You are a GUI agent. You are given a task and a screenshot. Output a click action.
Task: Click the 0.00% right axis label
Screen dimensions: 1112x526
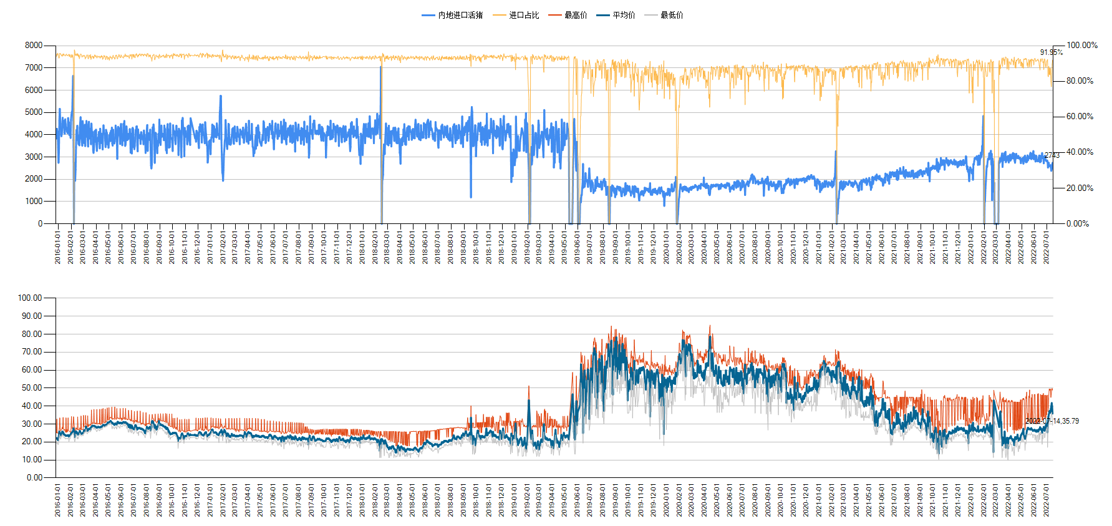click(x=1077, y=223)
